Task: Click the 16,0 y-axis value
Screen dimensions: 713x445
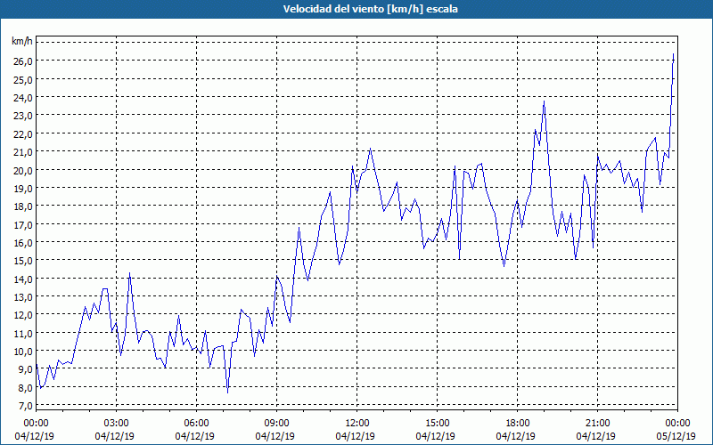Action: [x=23, y=242]
